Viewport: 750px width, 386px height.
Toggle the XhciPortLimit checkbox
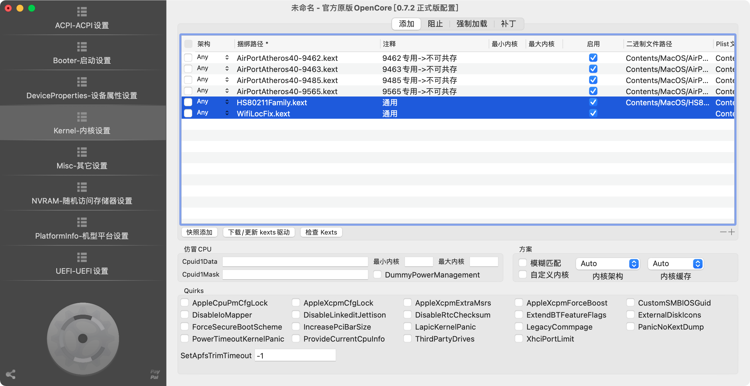pyautogui.click(x=519, y=339)
